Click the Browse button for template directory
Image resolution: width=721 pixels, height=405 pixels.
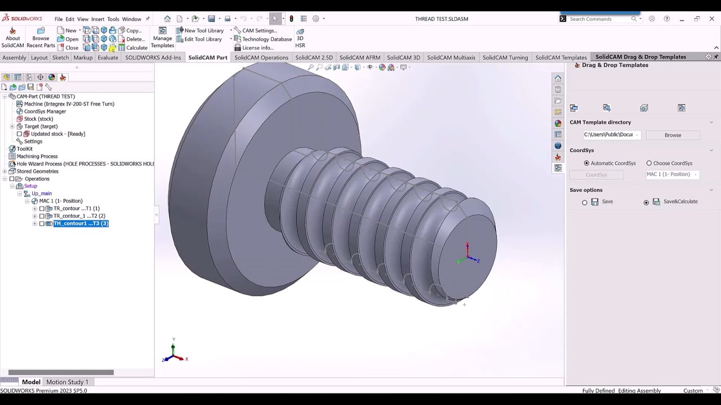coord(673,135)
